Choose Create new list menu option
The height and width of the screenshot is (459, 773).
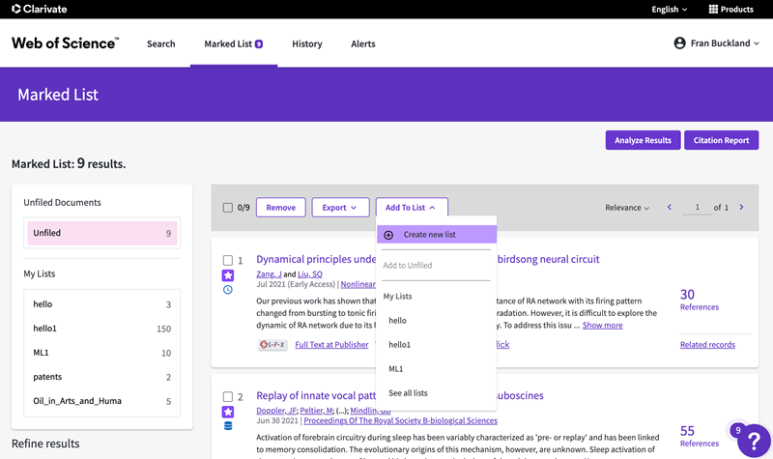[x=437, y=235]
